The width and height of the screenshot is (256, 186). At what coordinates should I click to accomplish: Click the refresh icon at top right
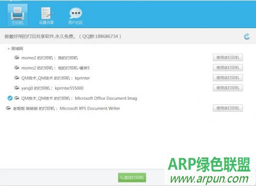247,37
